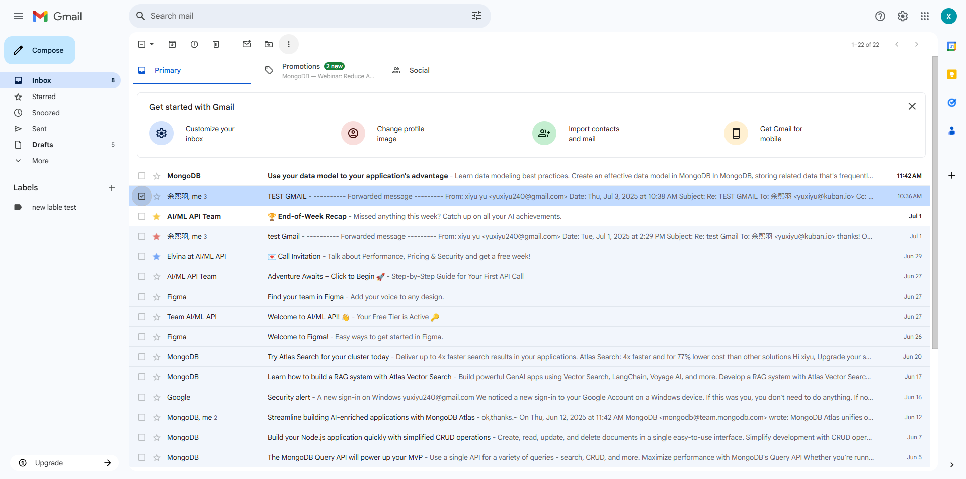Select MongoDB 11:42 AM email checkbox
966x479 pixels.
click(x=142, y=176)
